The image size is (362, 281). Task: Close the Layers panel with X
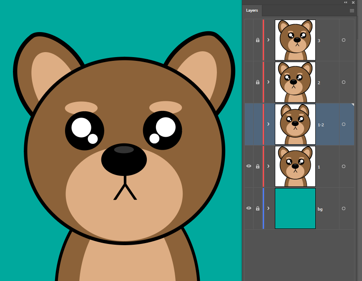[353, 3]
